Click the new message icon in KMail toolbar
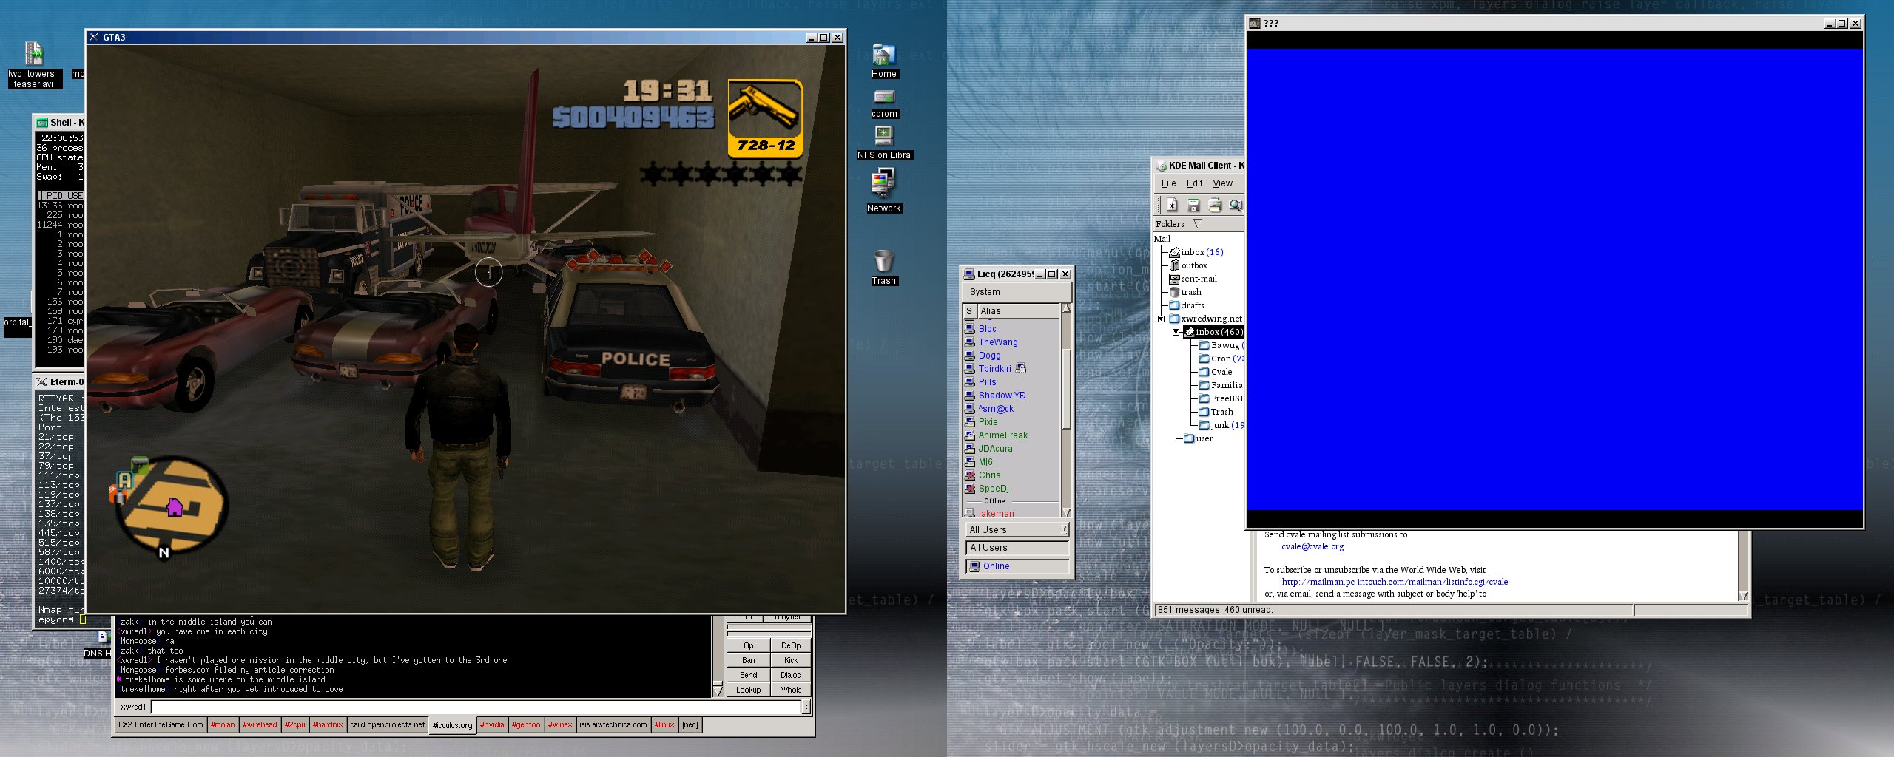 pyautogui.click(x=1172, y=205)
